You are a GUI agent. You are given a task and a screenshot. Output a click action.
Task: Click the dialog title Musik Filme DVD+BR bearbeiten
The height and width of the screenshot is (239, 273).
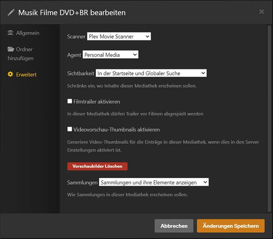pyautogui.click(x=72, y=12)
